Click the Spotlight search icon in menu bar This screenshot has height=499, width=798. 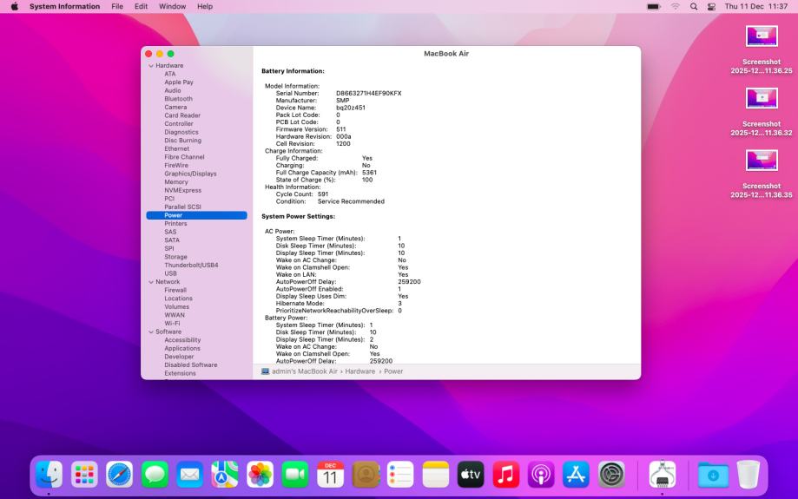695,7
